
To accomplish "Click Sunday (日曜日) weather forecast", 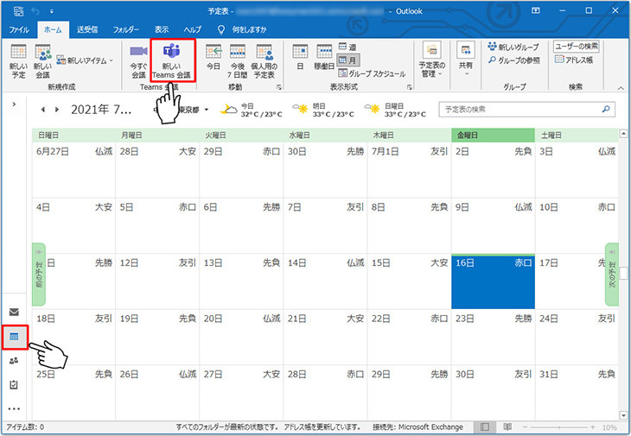I will pyautogui.click(x=395, y=111).
